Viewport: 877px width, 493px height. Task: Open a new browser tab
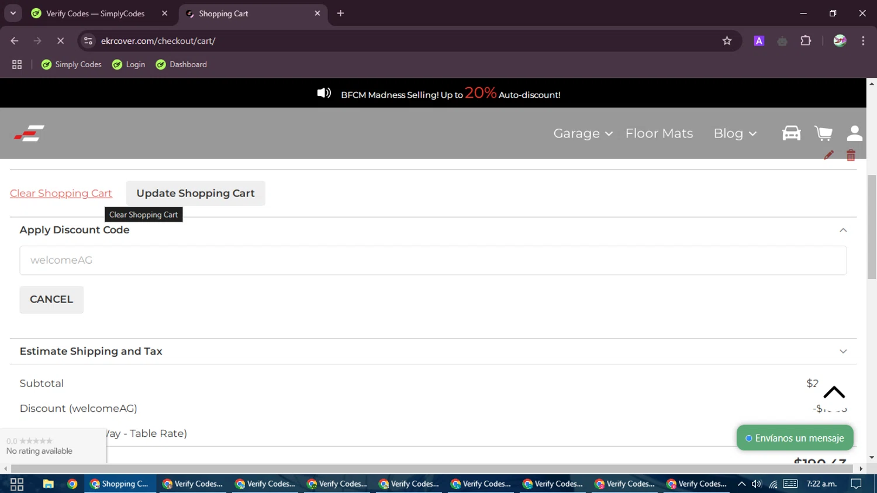pos(340,13)
